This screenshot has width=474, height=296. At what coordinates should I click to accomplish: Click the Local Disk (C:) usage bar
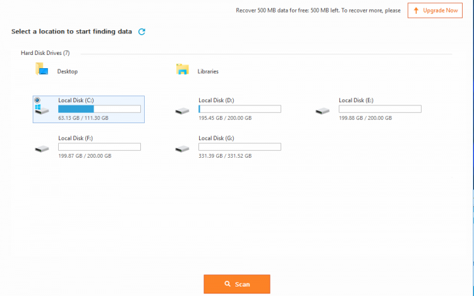[x=99, y=109]
